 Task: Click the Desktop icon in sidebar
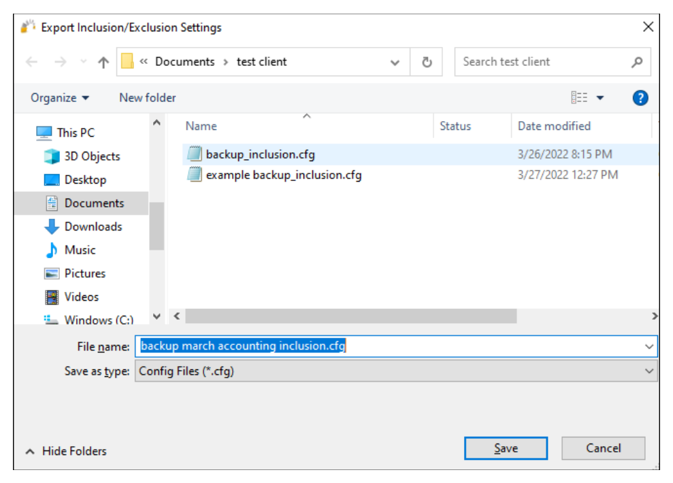(x=52, y=180)
